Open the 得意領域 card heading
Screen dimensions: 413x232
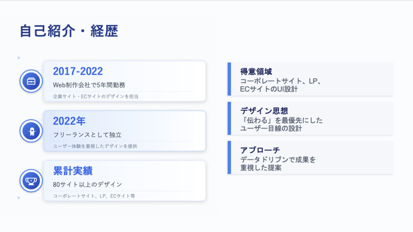pyautogui.click(x=256, y=72)
